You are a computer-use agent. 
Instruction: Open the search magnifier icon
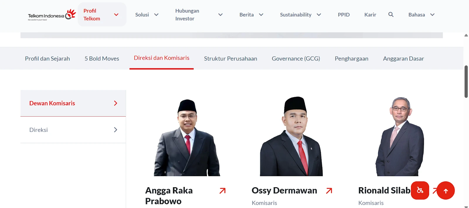coord(391,14)
